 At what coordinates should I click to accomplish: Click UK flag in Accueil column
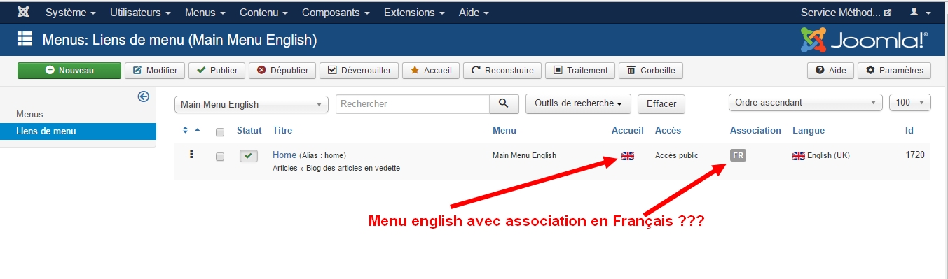628,155
